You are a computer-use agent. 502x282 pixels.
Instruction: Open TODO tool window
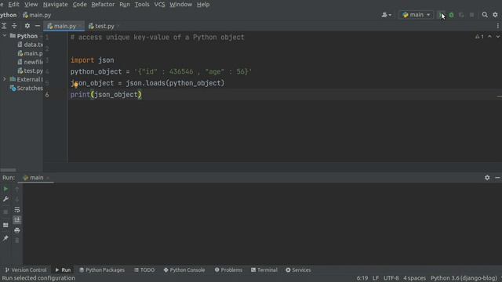(144, 269)
